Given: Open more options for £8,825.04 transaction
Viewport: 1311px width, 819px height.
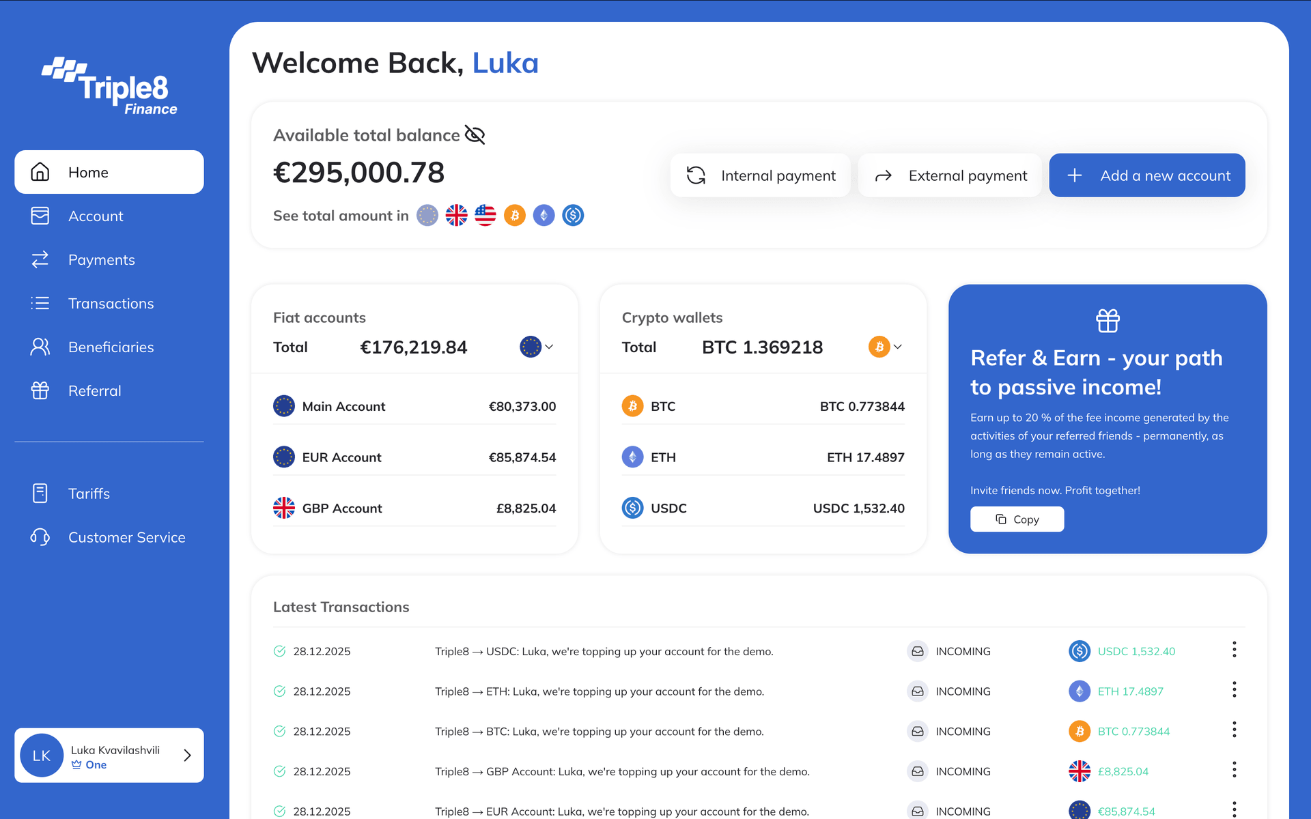Looking at the screenshot, I should click(1235, 770).
